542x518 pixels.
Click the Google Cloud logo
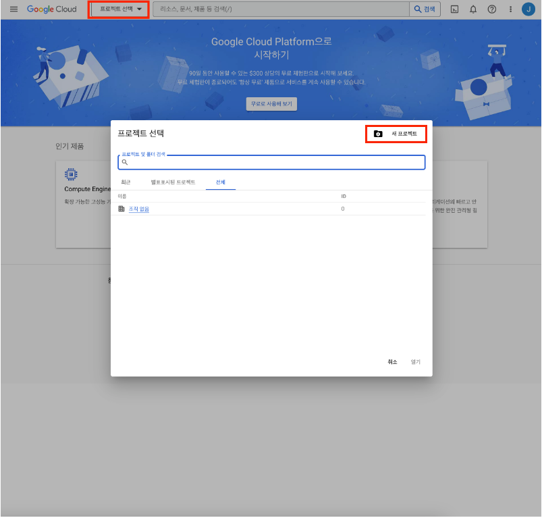tap(52, 9)
